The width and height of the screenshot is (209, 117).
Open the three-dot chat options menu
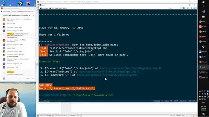[34, 15]
